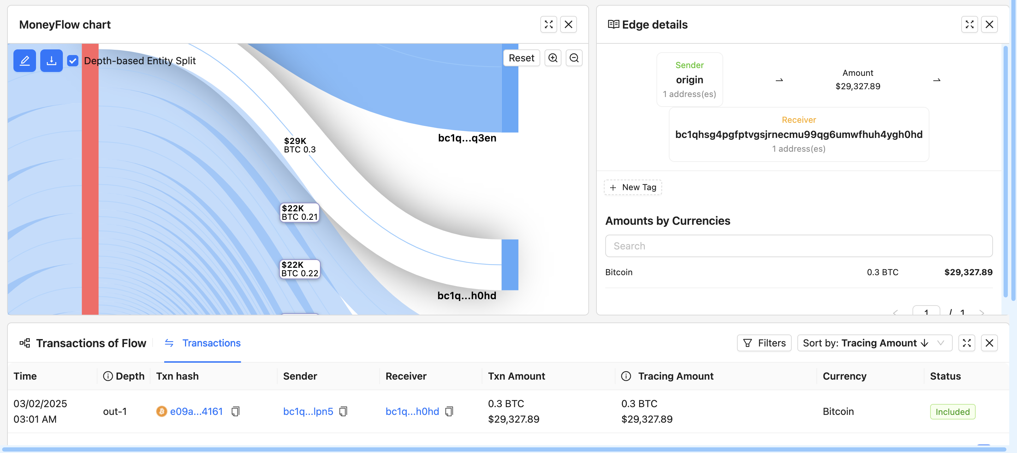
Task: Switch to the Transactions tab
Action: point(203,343)
